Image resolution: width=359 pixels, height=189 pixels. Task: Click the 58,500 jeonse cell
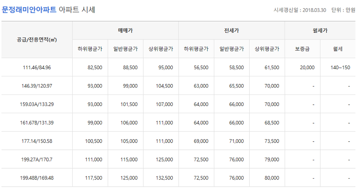point(236,68)
